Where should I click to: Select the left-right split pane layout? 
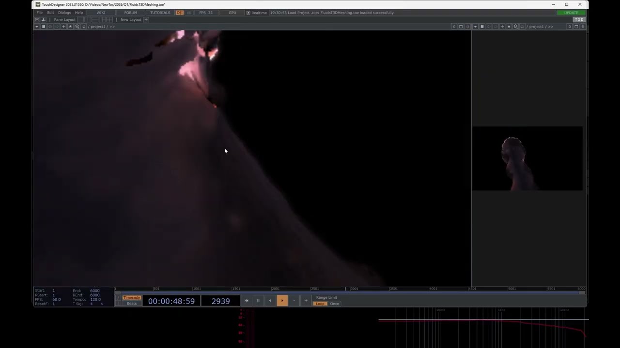pos(87,19)
